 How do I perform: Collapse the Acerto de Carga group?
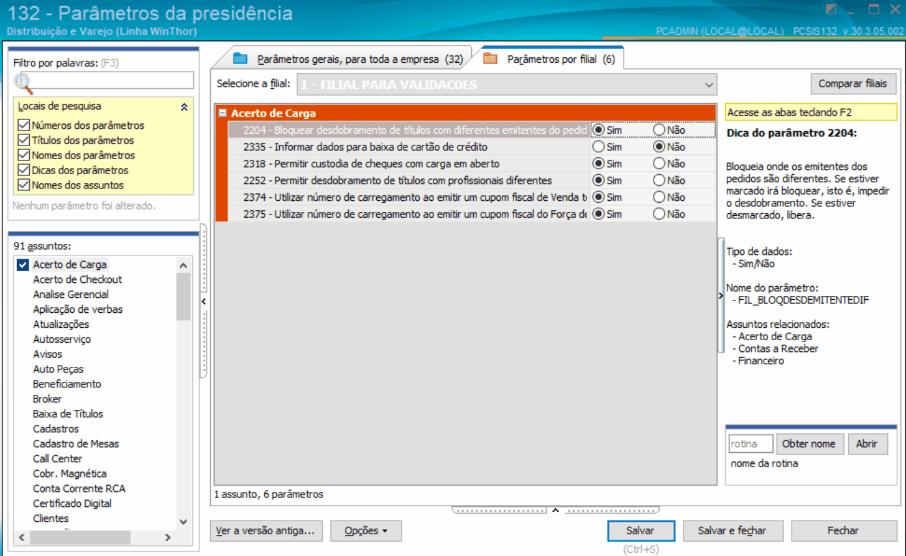tap(223, 113)
